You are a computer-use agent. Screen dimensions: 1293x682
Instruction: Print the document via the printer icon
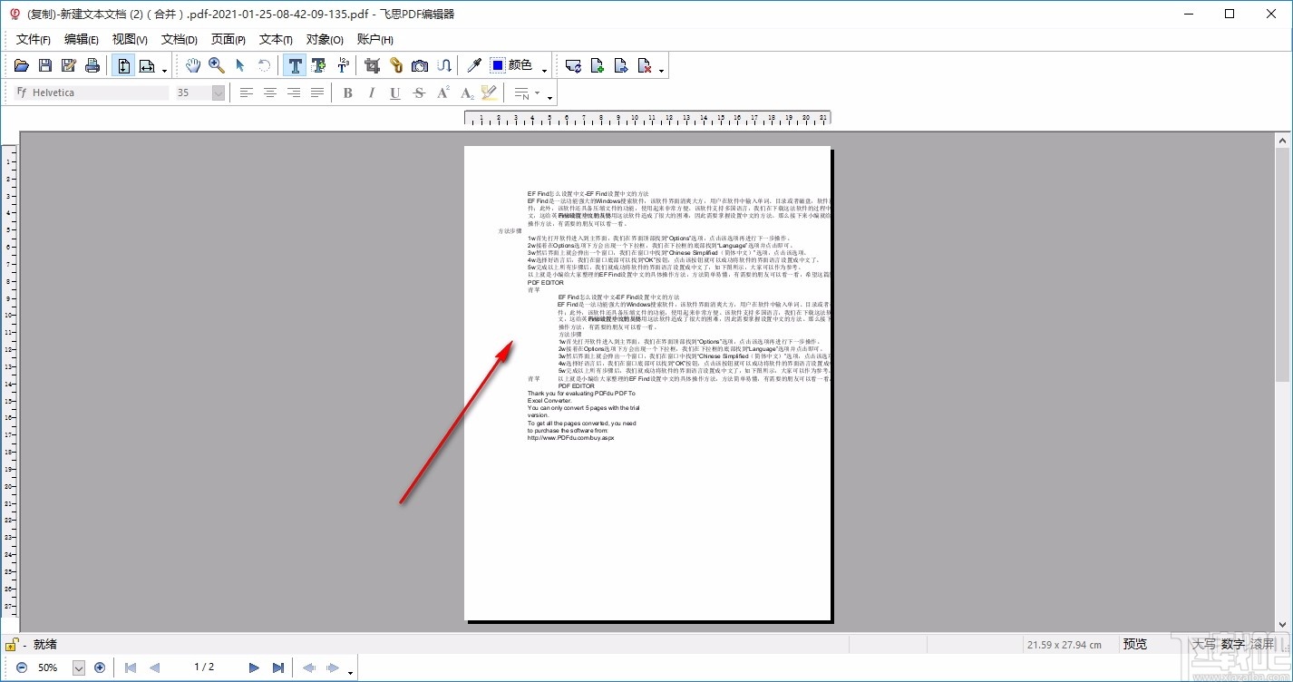click(92, 65)
